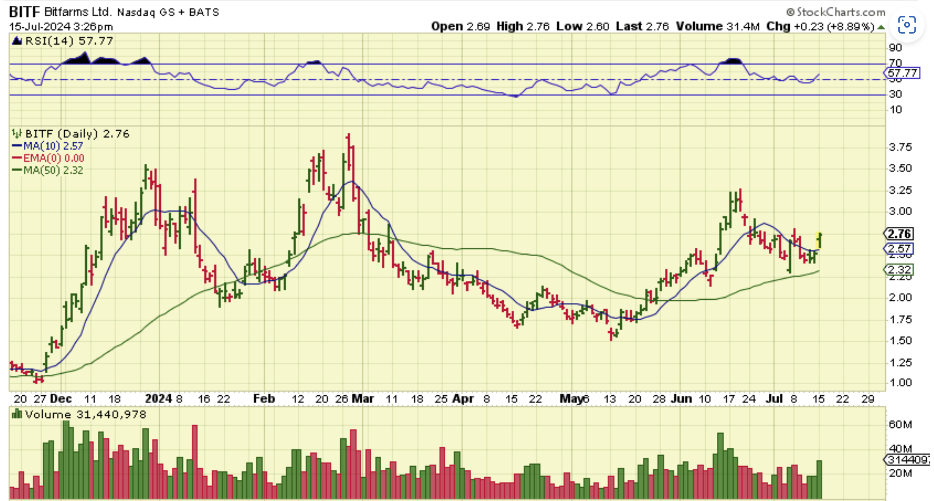Viewport: 934px width, 501px height.
Task: Click the green MA(50) legend line swatch
Action: coord(17,170)
